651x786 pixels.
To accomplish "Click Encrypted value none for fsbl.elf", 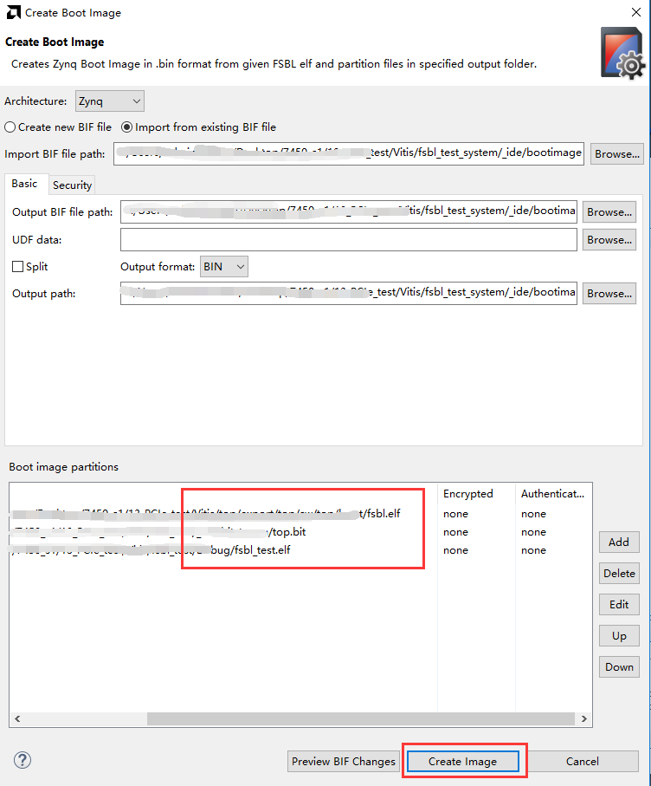I will coord(455,514).
